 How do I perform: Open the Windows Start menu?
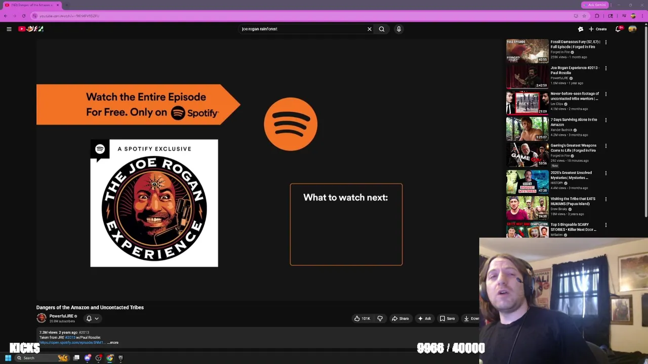tap(8, 358)
